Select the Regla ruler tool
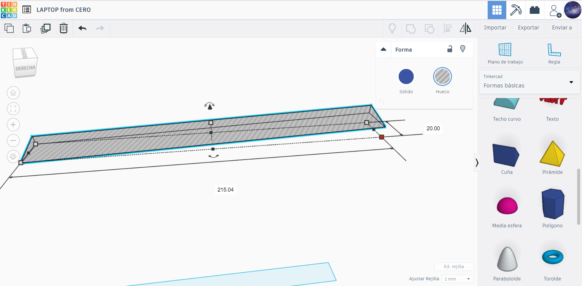This screenshot has width=582, height=286. click(554, 54)
